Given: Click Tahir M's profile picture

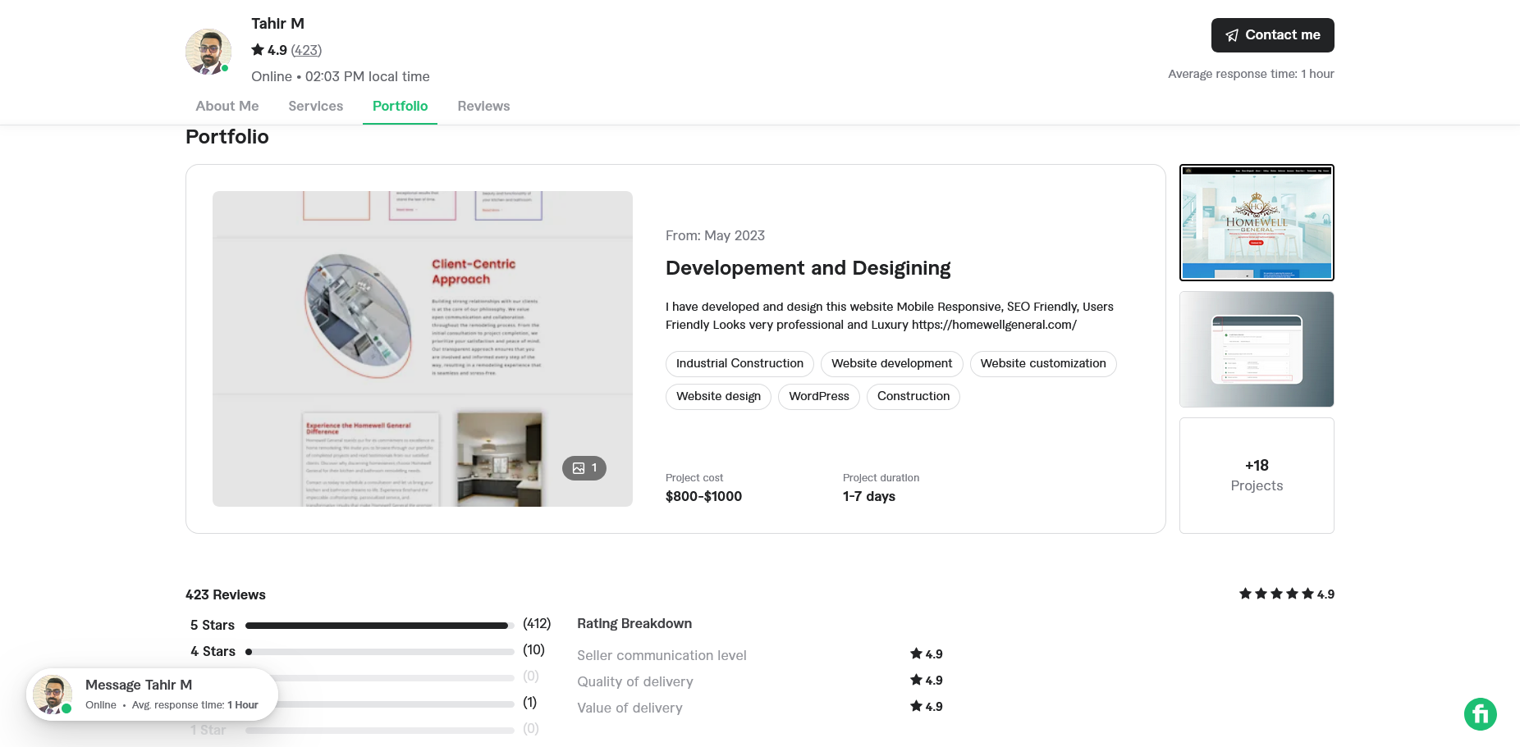Looking at the screenshot, I should [x=208, y=51].
